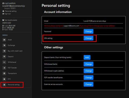Click the KYC icon in the menu

click(4, 79)
